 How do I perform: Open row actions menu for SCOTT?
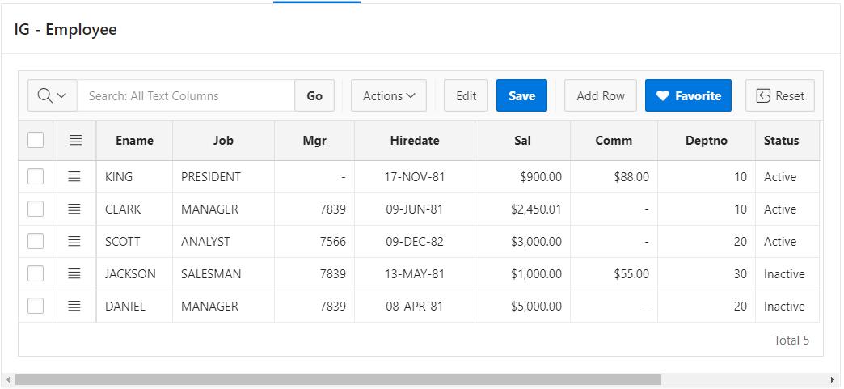[x=74, y=241]
